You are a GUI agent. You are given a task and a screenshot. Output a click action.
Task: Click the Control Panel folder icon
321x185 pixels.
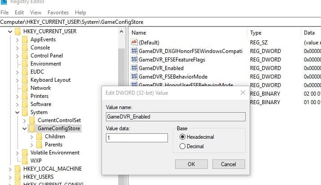tap(25, 56)
